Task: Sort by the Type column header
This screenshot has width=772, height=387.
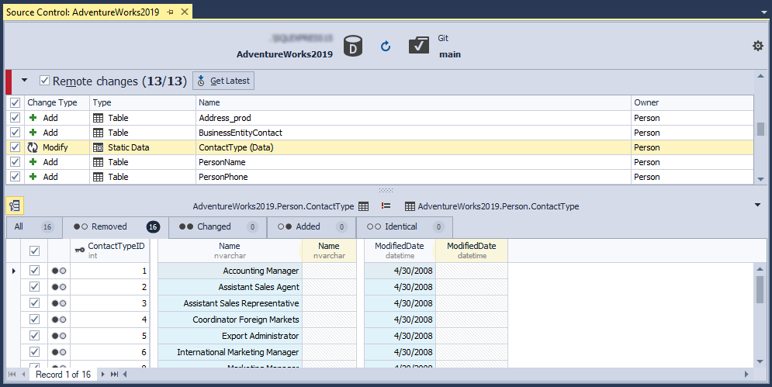Action: pyautogui.click(x=143, y=102)
